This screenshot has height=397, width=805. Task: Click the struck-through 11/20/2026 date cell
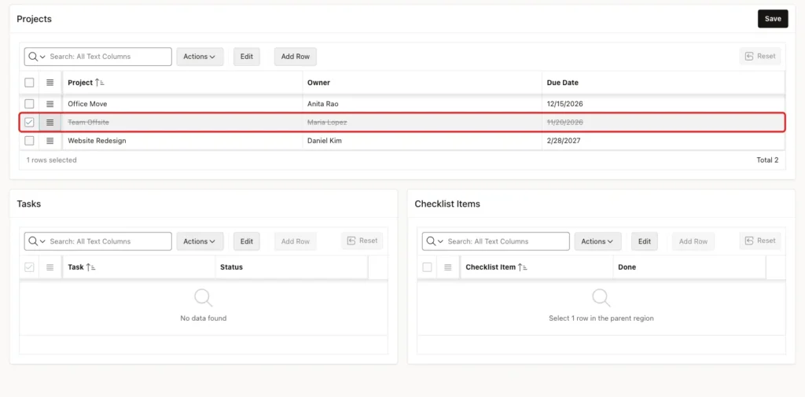tap(663, 122)
